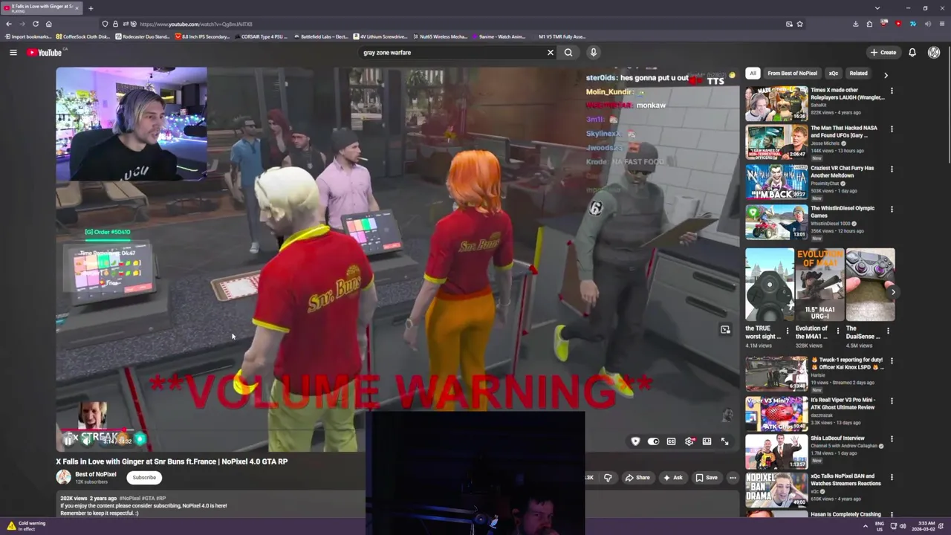Click the shield icon in the player controls
The image size is (951, 535).
pos(635,441)
